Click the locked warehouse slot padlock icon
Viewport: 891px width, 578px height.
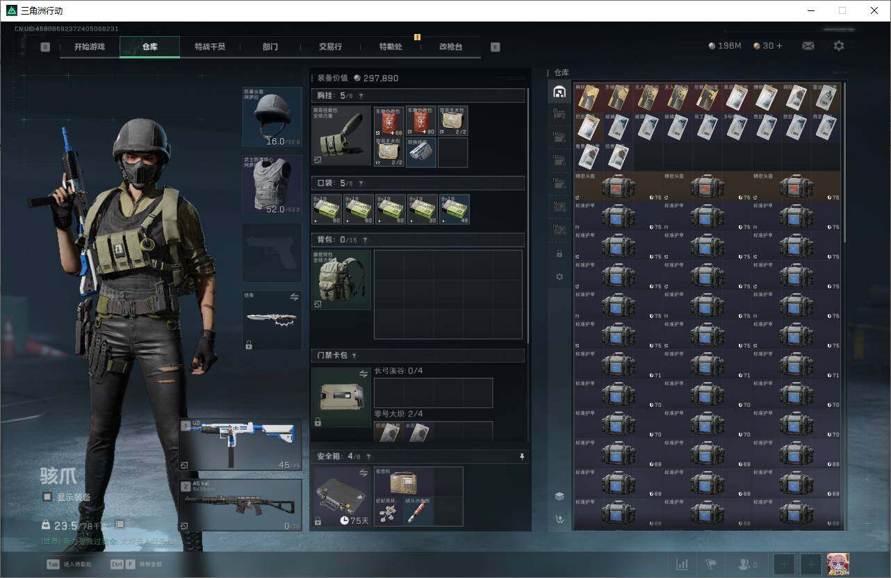pyautogui.click(x=559, y=254)
